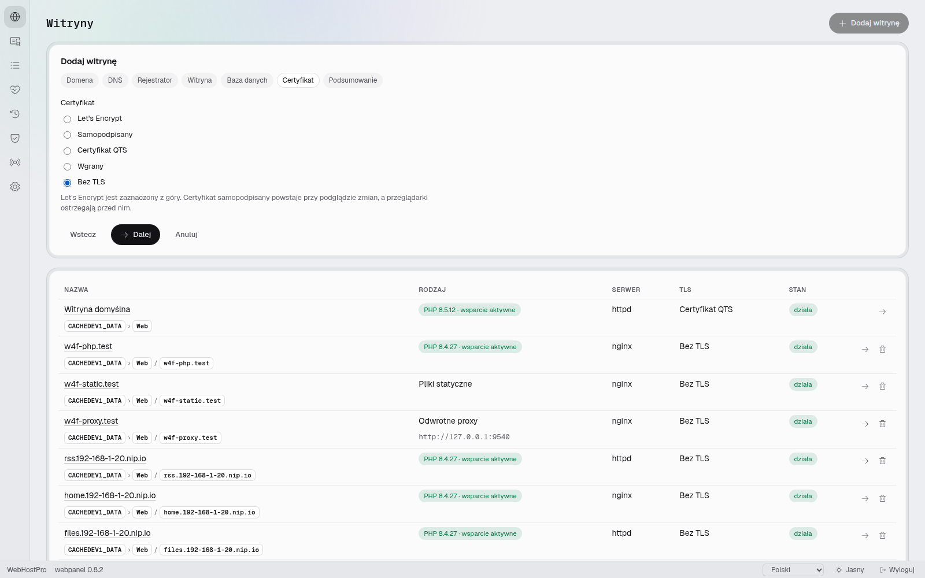Click trash icon for home.192-168-1-20.nip.io

tap(882, 498)
